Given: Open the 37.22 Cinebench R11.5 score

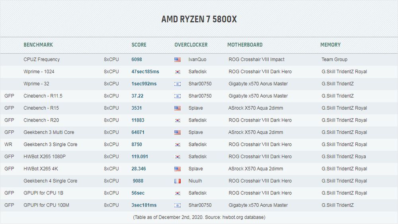Looking at the screenshot, I should (x=137, y=96).
